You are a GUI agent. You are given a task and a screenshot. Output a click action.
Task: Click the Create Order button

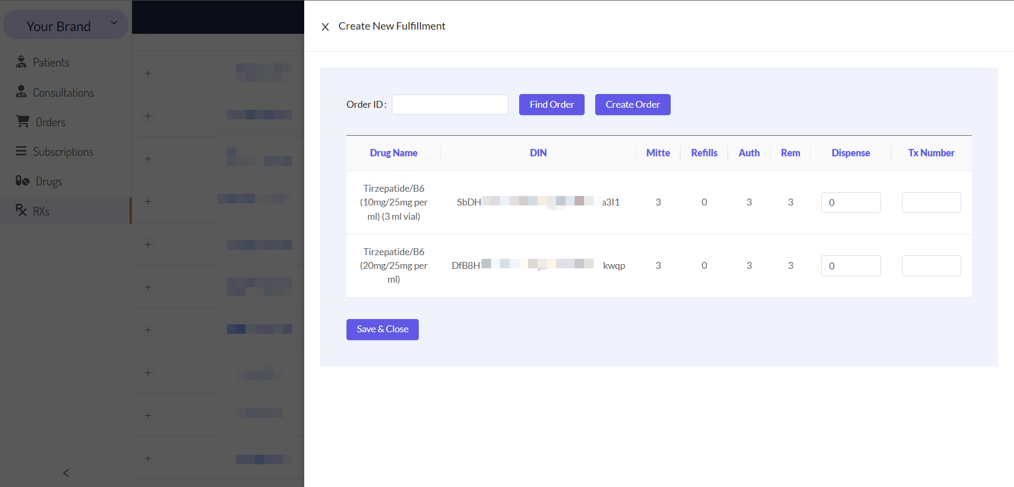pos(633,105)
